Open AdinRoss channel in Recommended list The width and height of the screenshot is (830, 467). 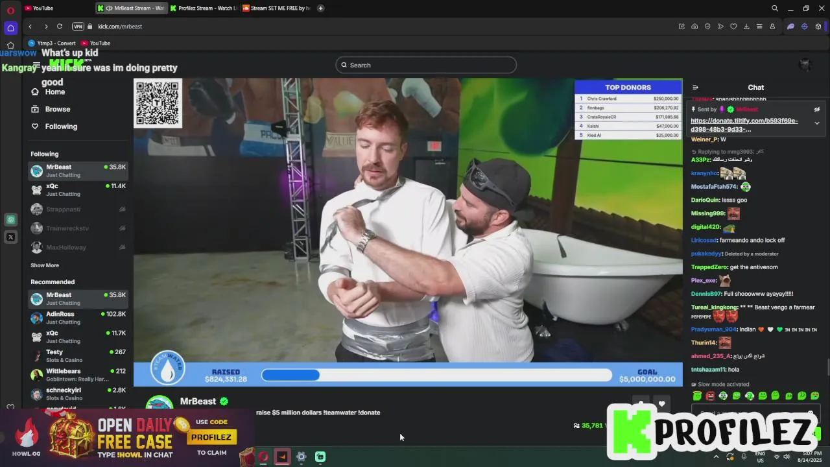pyautogui.click(x=78, y=318)
